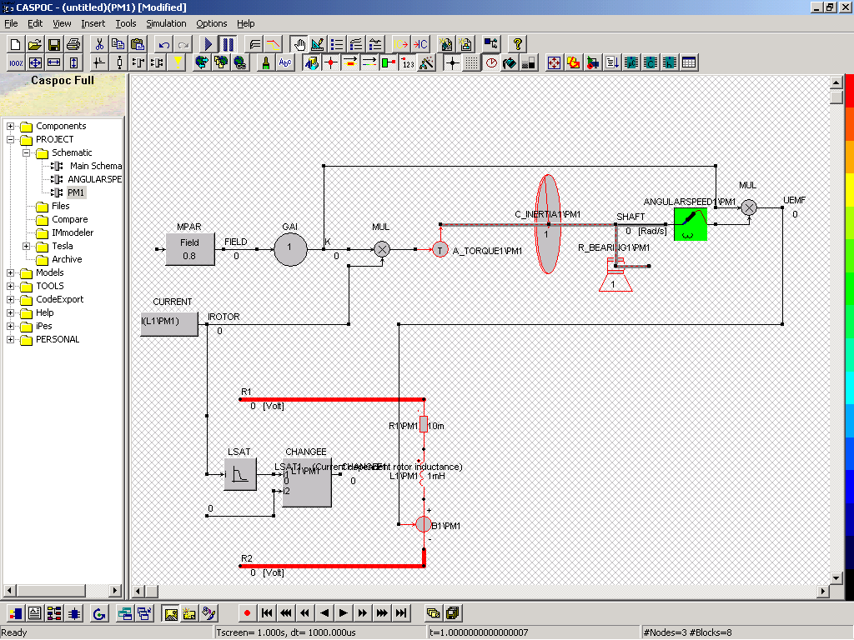Select the Main Schema tree item
The image size is (854, 640).
95,166
